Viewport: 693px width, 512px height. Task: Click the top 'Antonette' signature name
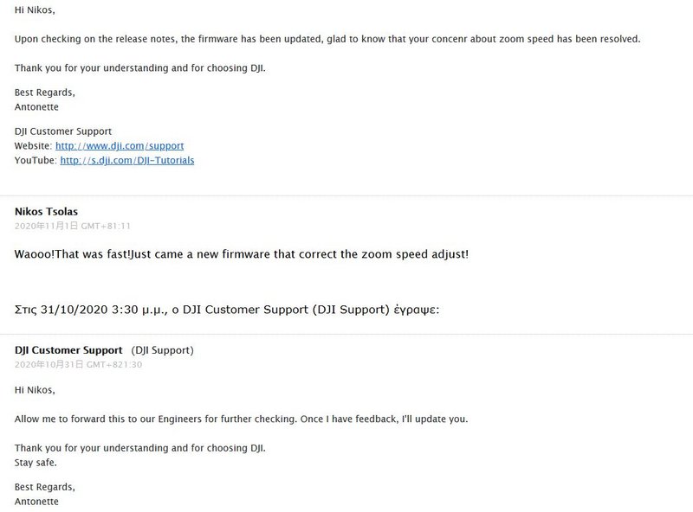(x=36, y=107)
